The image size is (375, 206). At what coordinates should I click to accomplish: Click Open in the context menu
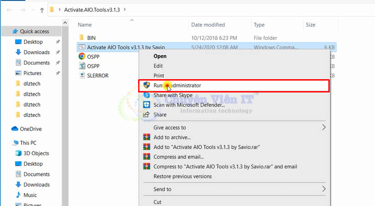point(160,56)
